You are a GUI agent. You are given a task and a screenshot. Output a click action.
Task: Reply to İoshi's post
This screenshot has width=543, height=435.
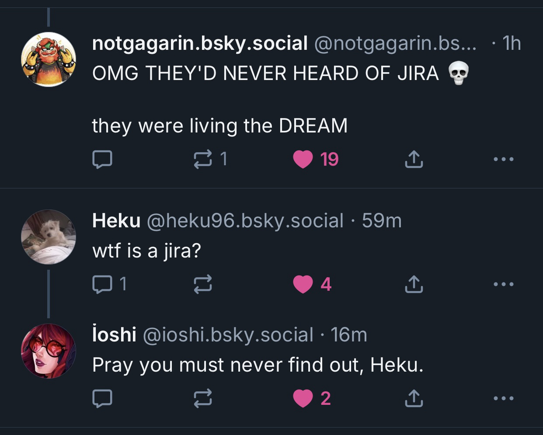coord(102,398)
